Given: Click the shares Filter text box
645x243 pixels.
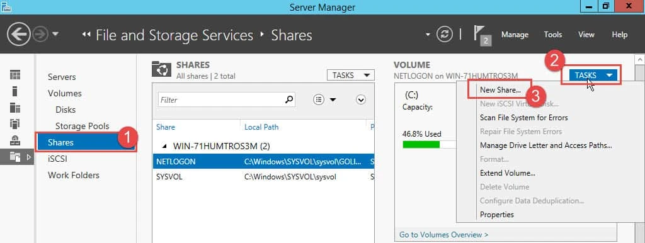Looking at the screenshot, I should [221, 100].
